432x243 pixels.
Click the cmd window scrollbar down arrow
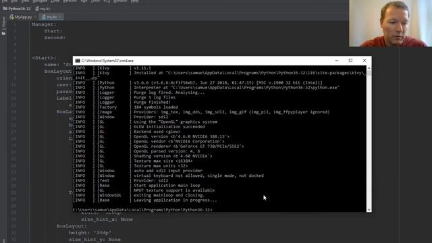(369, 210)
